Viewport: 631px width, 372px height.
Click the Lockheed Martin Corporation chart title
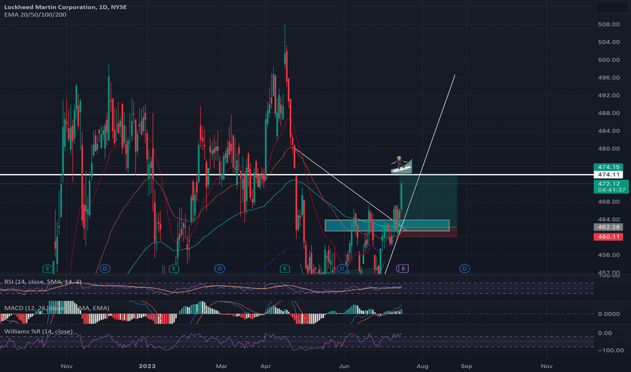[65, 7]
